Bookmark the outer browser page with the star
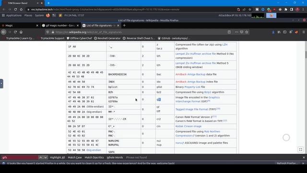 click(x=249, y=10)
